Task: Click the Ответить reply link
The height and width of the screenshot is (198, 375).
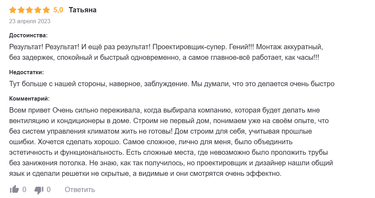Action: (x=80, y=190)
